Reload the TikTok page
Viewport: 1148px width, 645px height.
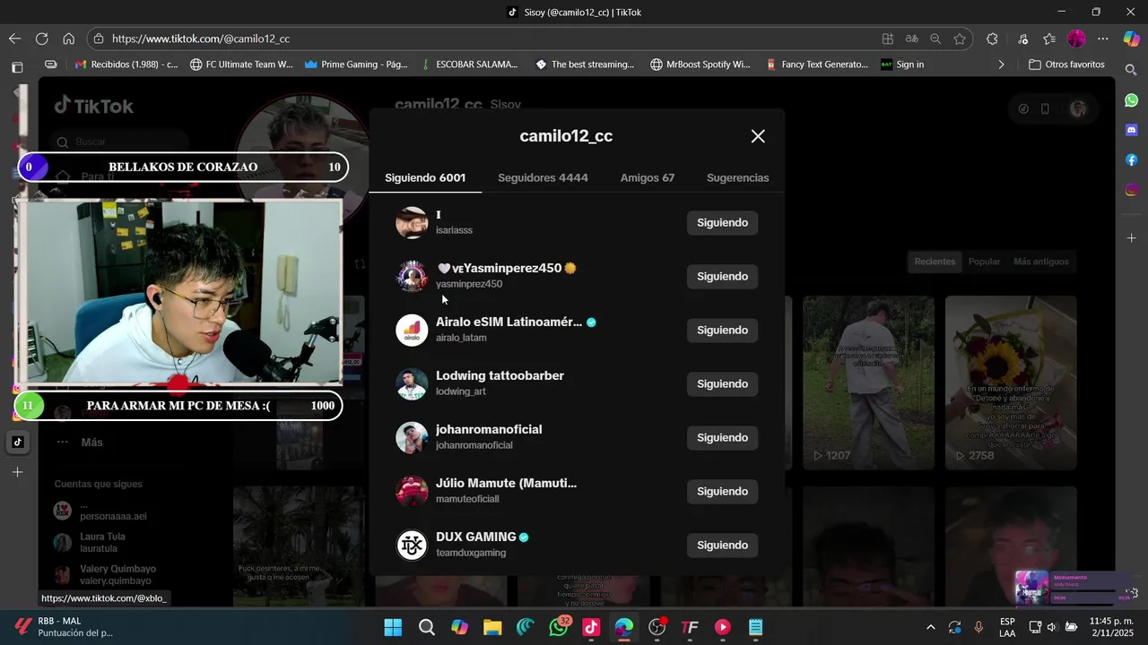(x=41, y=39)
